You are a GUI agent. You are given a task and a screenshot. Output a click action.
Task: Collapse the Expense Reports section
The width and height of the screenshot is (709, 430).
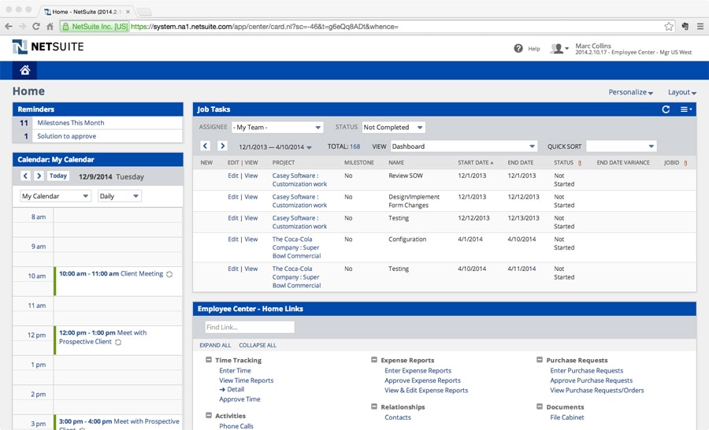click(x=374, y=360)
